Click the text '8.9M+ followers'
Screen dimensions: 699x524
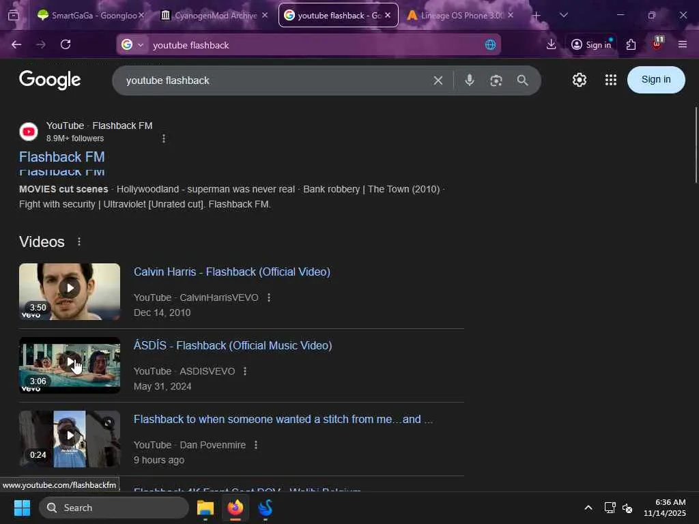click(x=75, y=139)
